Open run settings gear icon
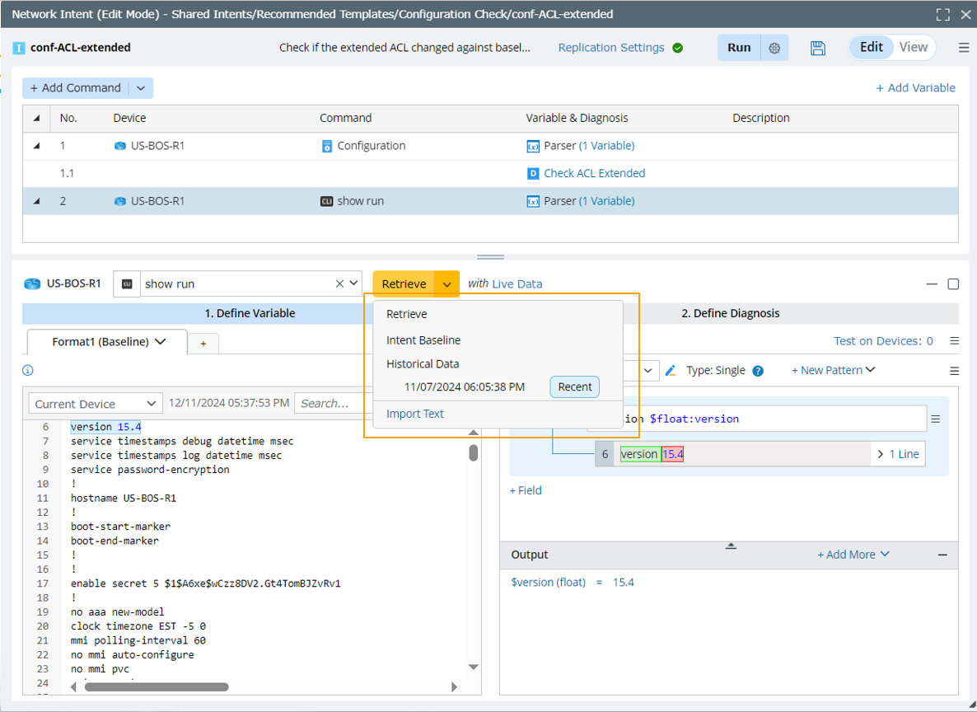The image size is (977, 712). pos(774,48)
